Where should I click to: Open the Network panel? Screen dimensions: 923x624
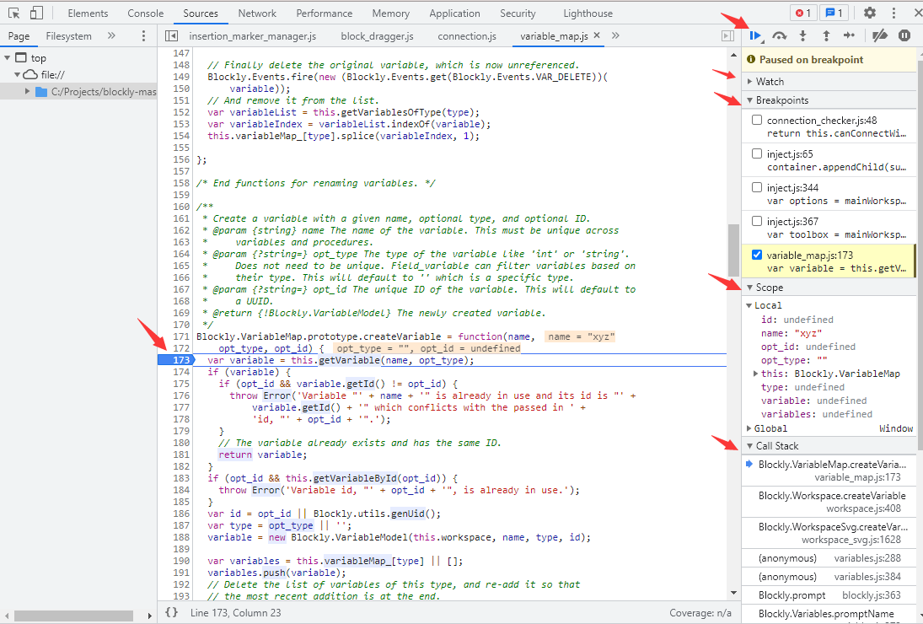257,13
